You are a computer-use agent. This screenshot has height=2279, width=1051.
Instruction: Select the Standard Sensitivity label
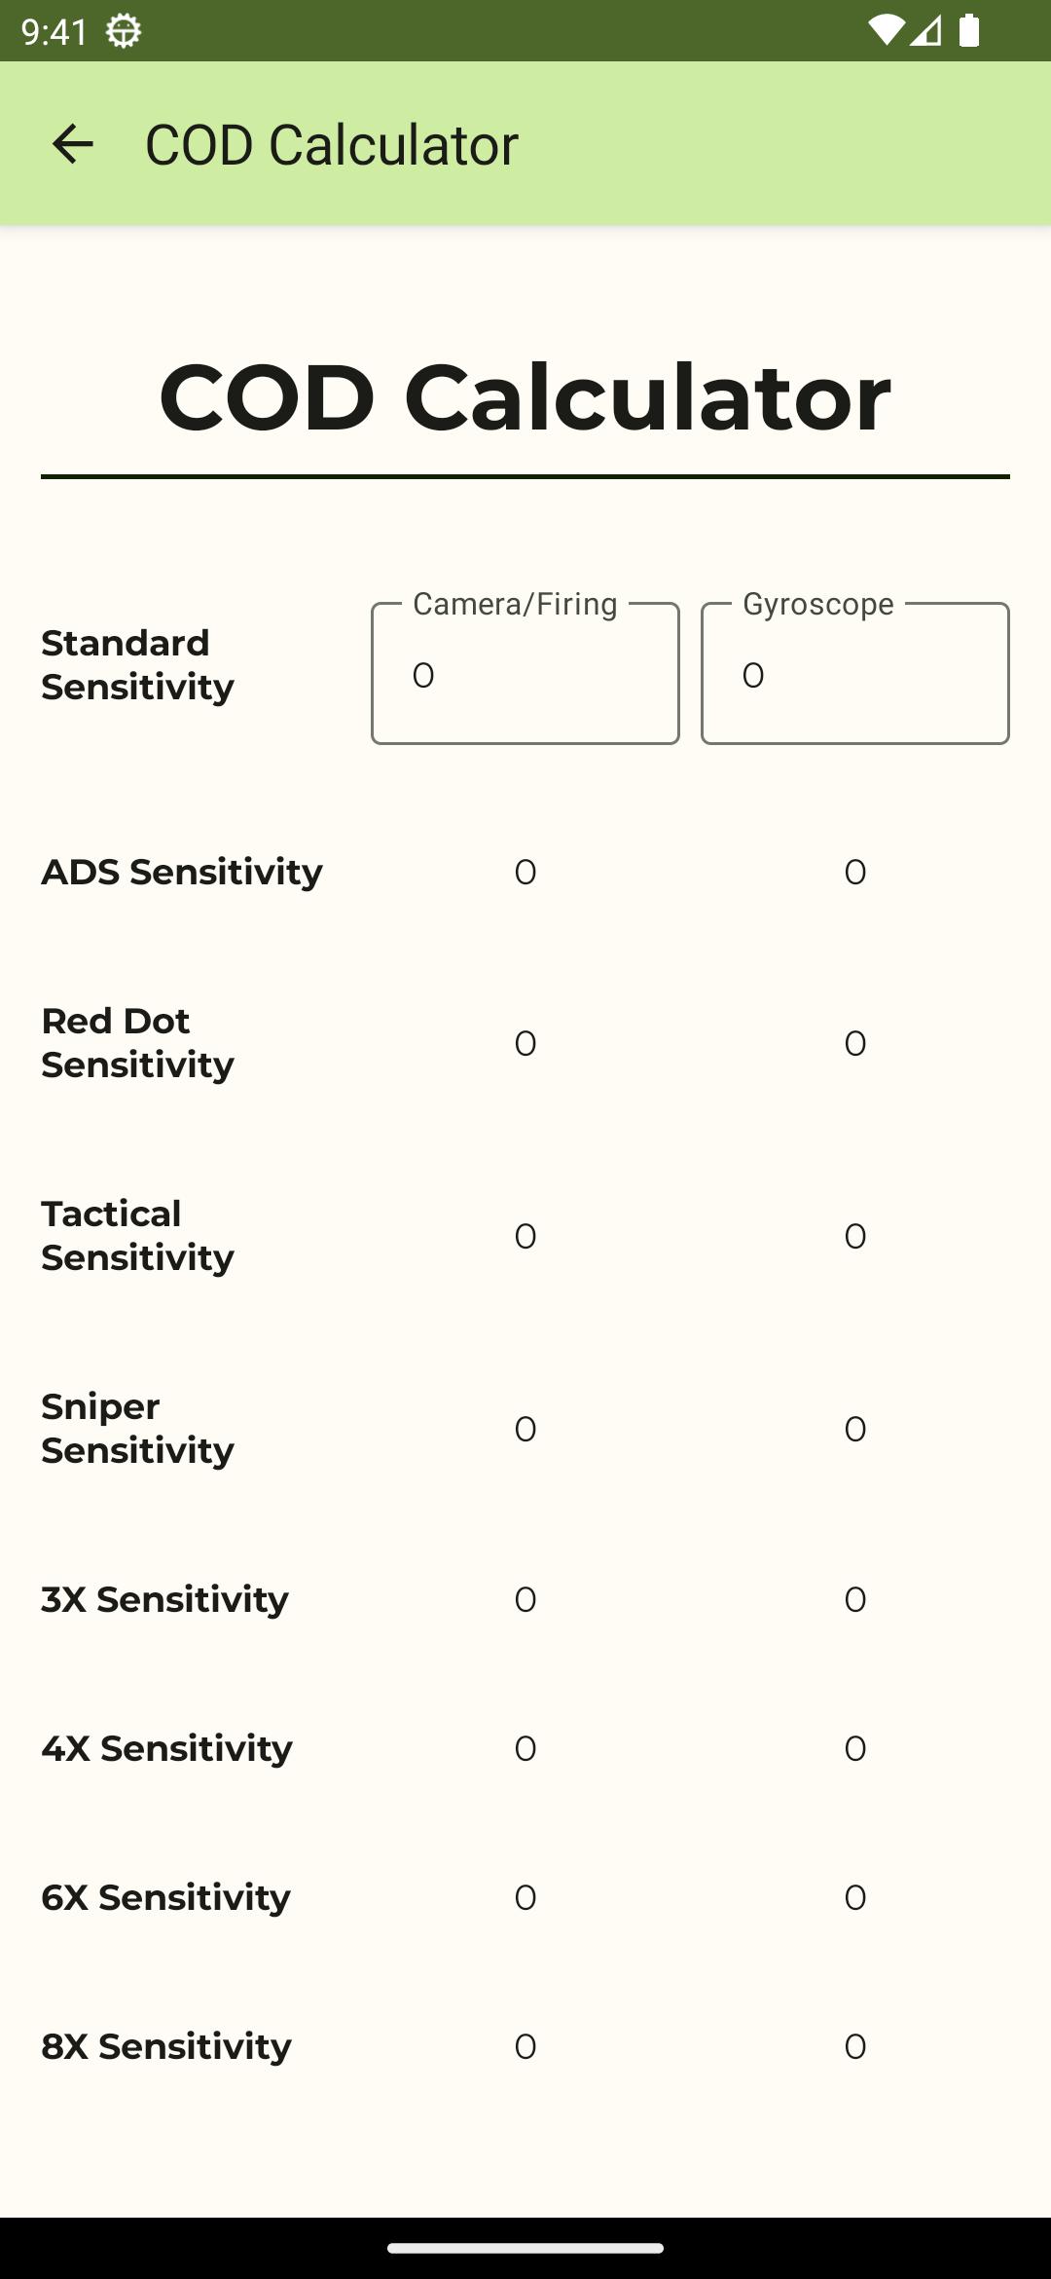point(137,664)
